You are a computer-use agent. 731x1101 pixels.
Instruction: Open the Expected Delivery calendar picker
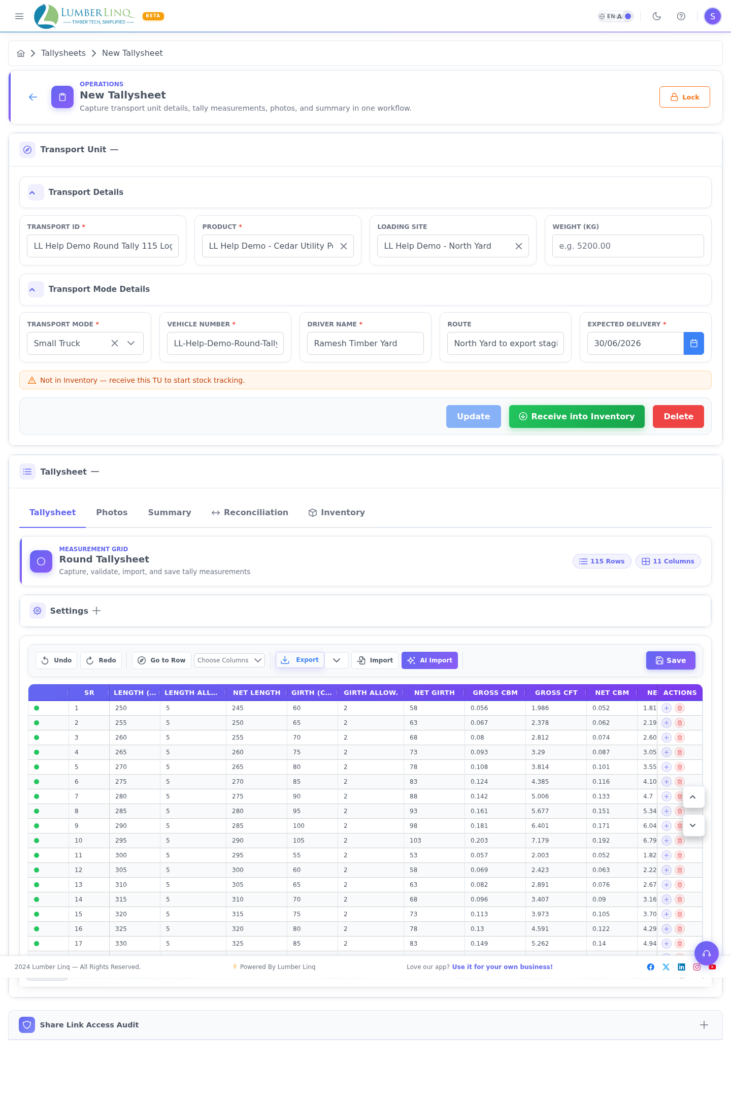(694, 343)
